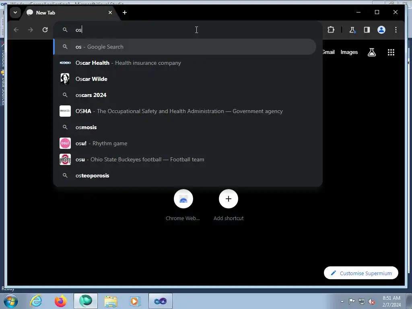Screen dimensions: 412x309
Task: Choose OSHA government agency suggestion
Action: (x=185, y=111)
